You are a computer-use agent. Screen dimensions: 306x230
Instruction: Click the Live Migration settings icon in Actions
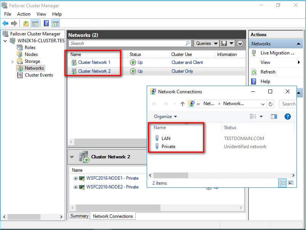[254, 53]
